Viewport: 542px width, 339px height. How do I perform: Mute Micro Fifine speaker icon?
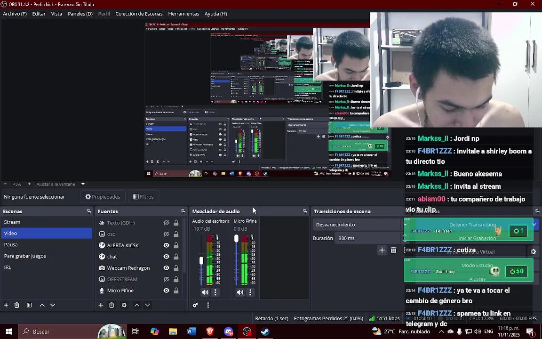point(240,292)
